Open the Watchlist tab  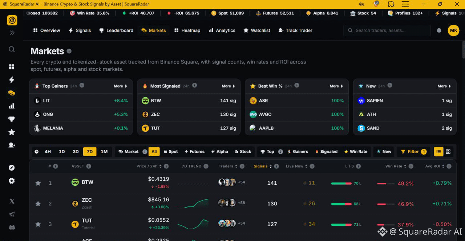pos(257,30)
